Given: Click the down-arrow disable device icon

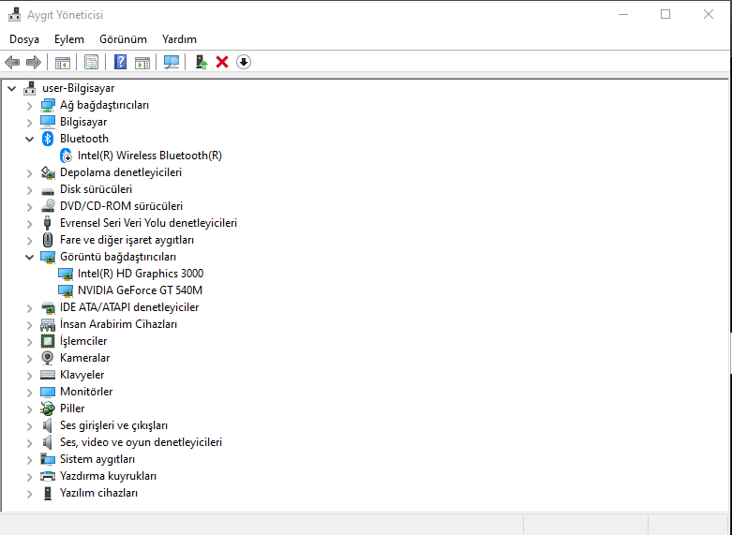Looking at the screenshot, I should (x=244, y=62).
